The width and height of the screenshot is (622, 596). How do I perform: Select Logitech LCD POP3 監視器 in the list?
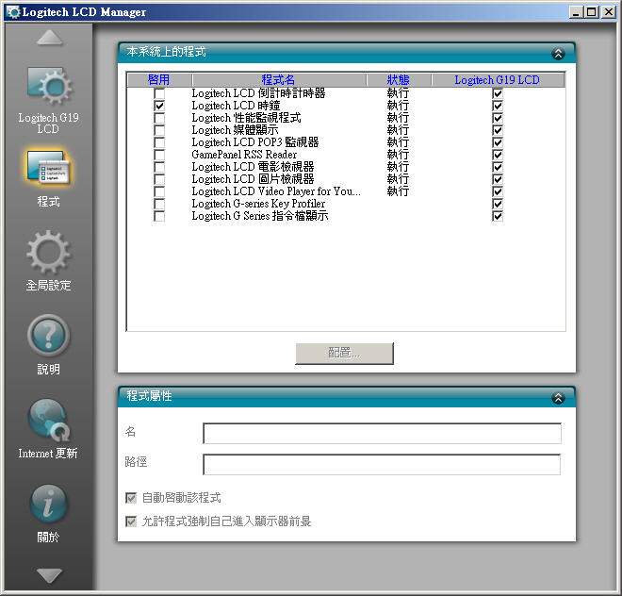click(x=254, y=142)
